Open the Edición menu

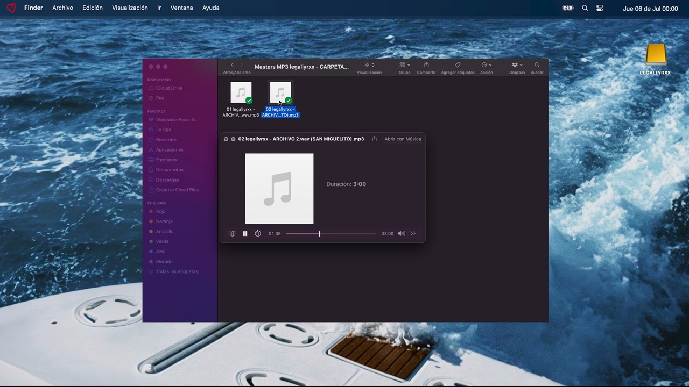(x=93, y=8)
